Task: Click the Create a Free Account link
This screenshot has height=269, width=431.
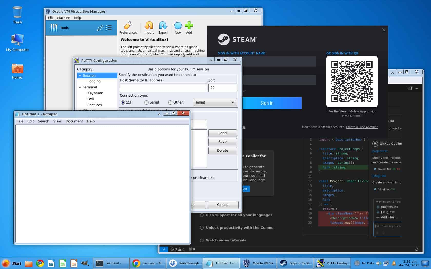Action: (x=361, y=127)
